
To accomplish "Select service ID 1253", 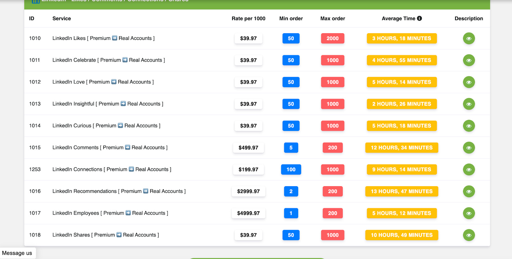I will coord(35,170).
